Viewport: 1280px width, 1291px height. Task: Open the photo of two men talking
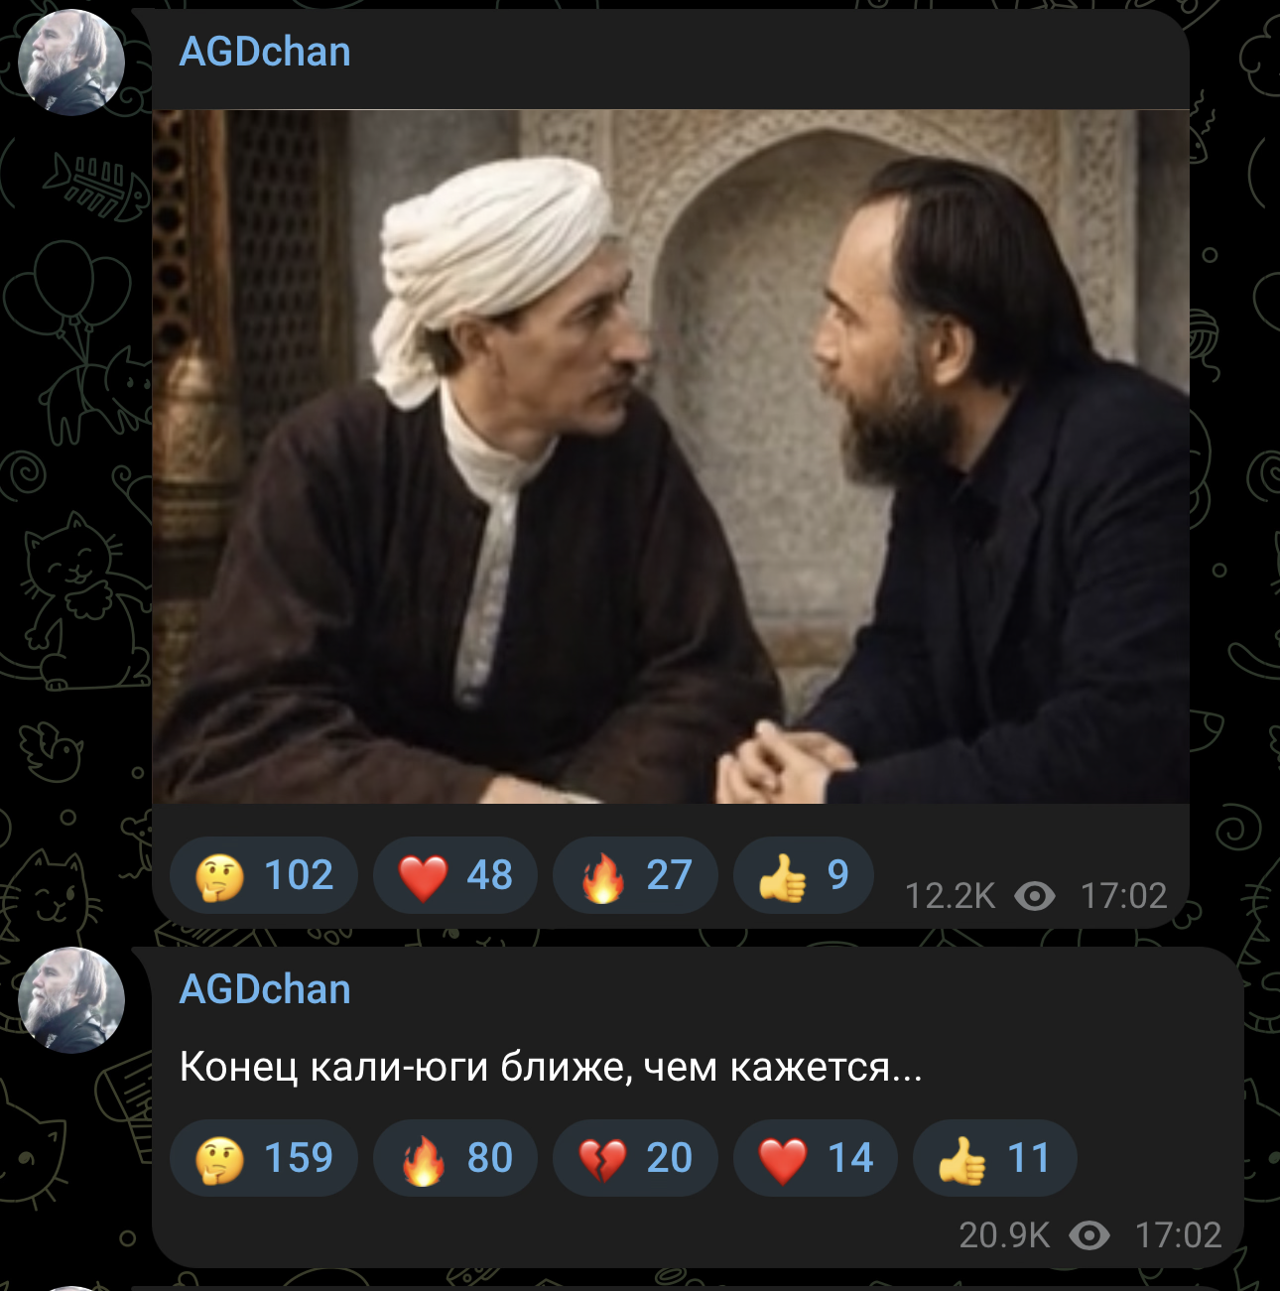[671, 456]
